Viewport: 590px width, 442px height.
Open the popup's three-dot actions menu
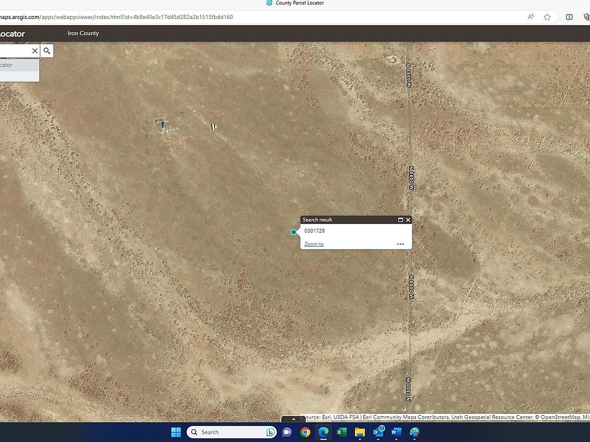coord(400,244)
